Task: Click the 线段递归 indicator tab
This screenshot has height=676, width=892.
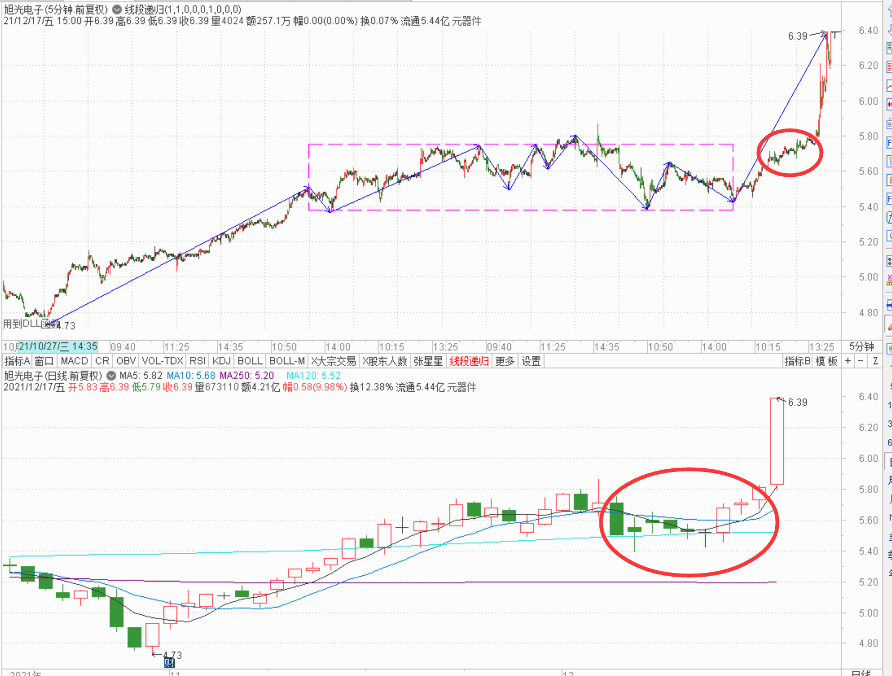Action: (469, 361)
